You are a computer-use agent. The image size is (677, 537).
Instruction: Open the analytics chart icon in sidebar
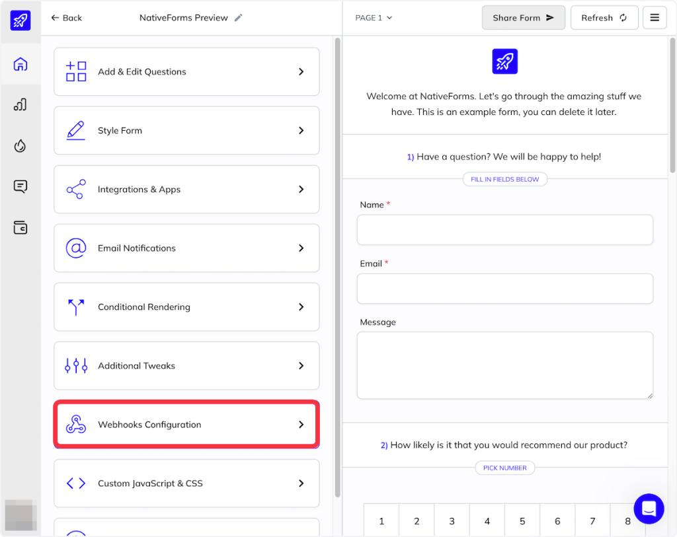20,105
